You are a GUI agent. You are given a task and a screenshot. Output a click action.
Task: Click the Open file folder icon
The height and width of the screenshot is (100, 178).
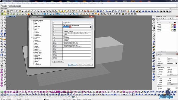click(5, 11)
